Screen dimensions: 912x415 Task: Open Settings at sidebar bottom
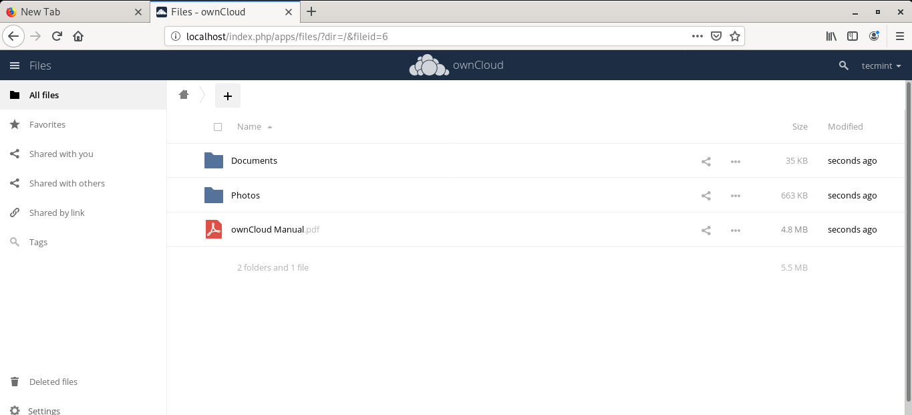click(83, 406)
